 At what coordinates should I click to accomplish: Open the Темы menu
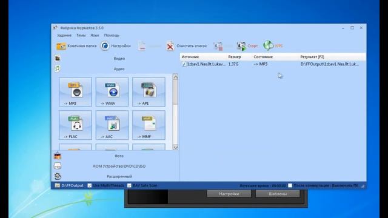81,35
